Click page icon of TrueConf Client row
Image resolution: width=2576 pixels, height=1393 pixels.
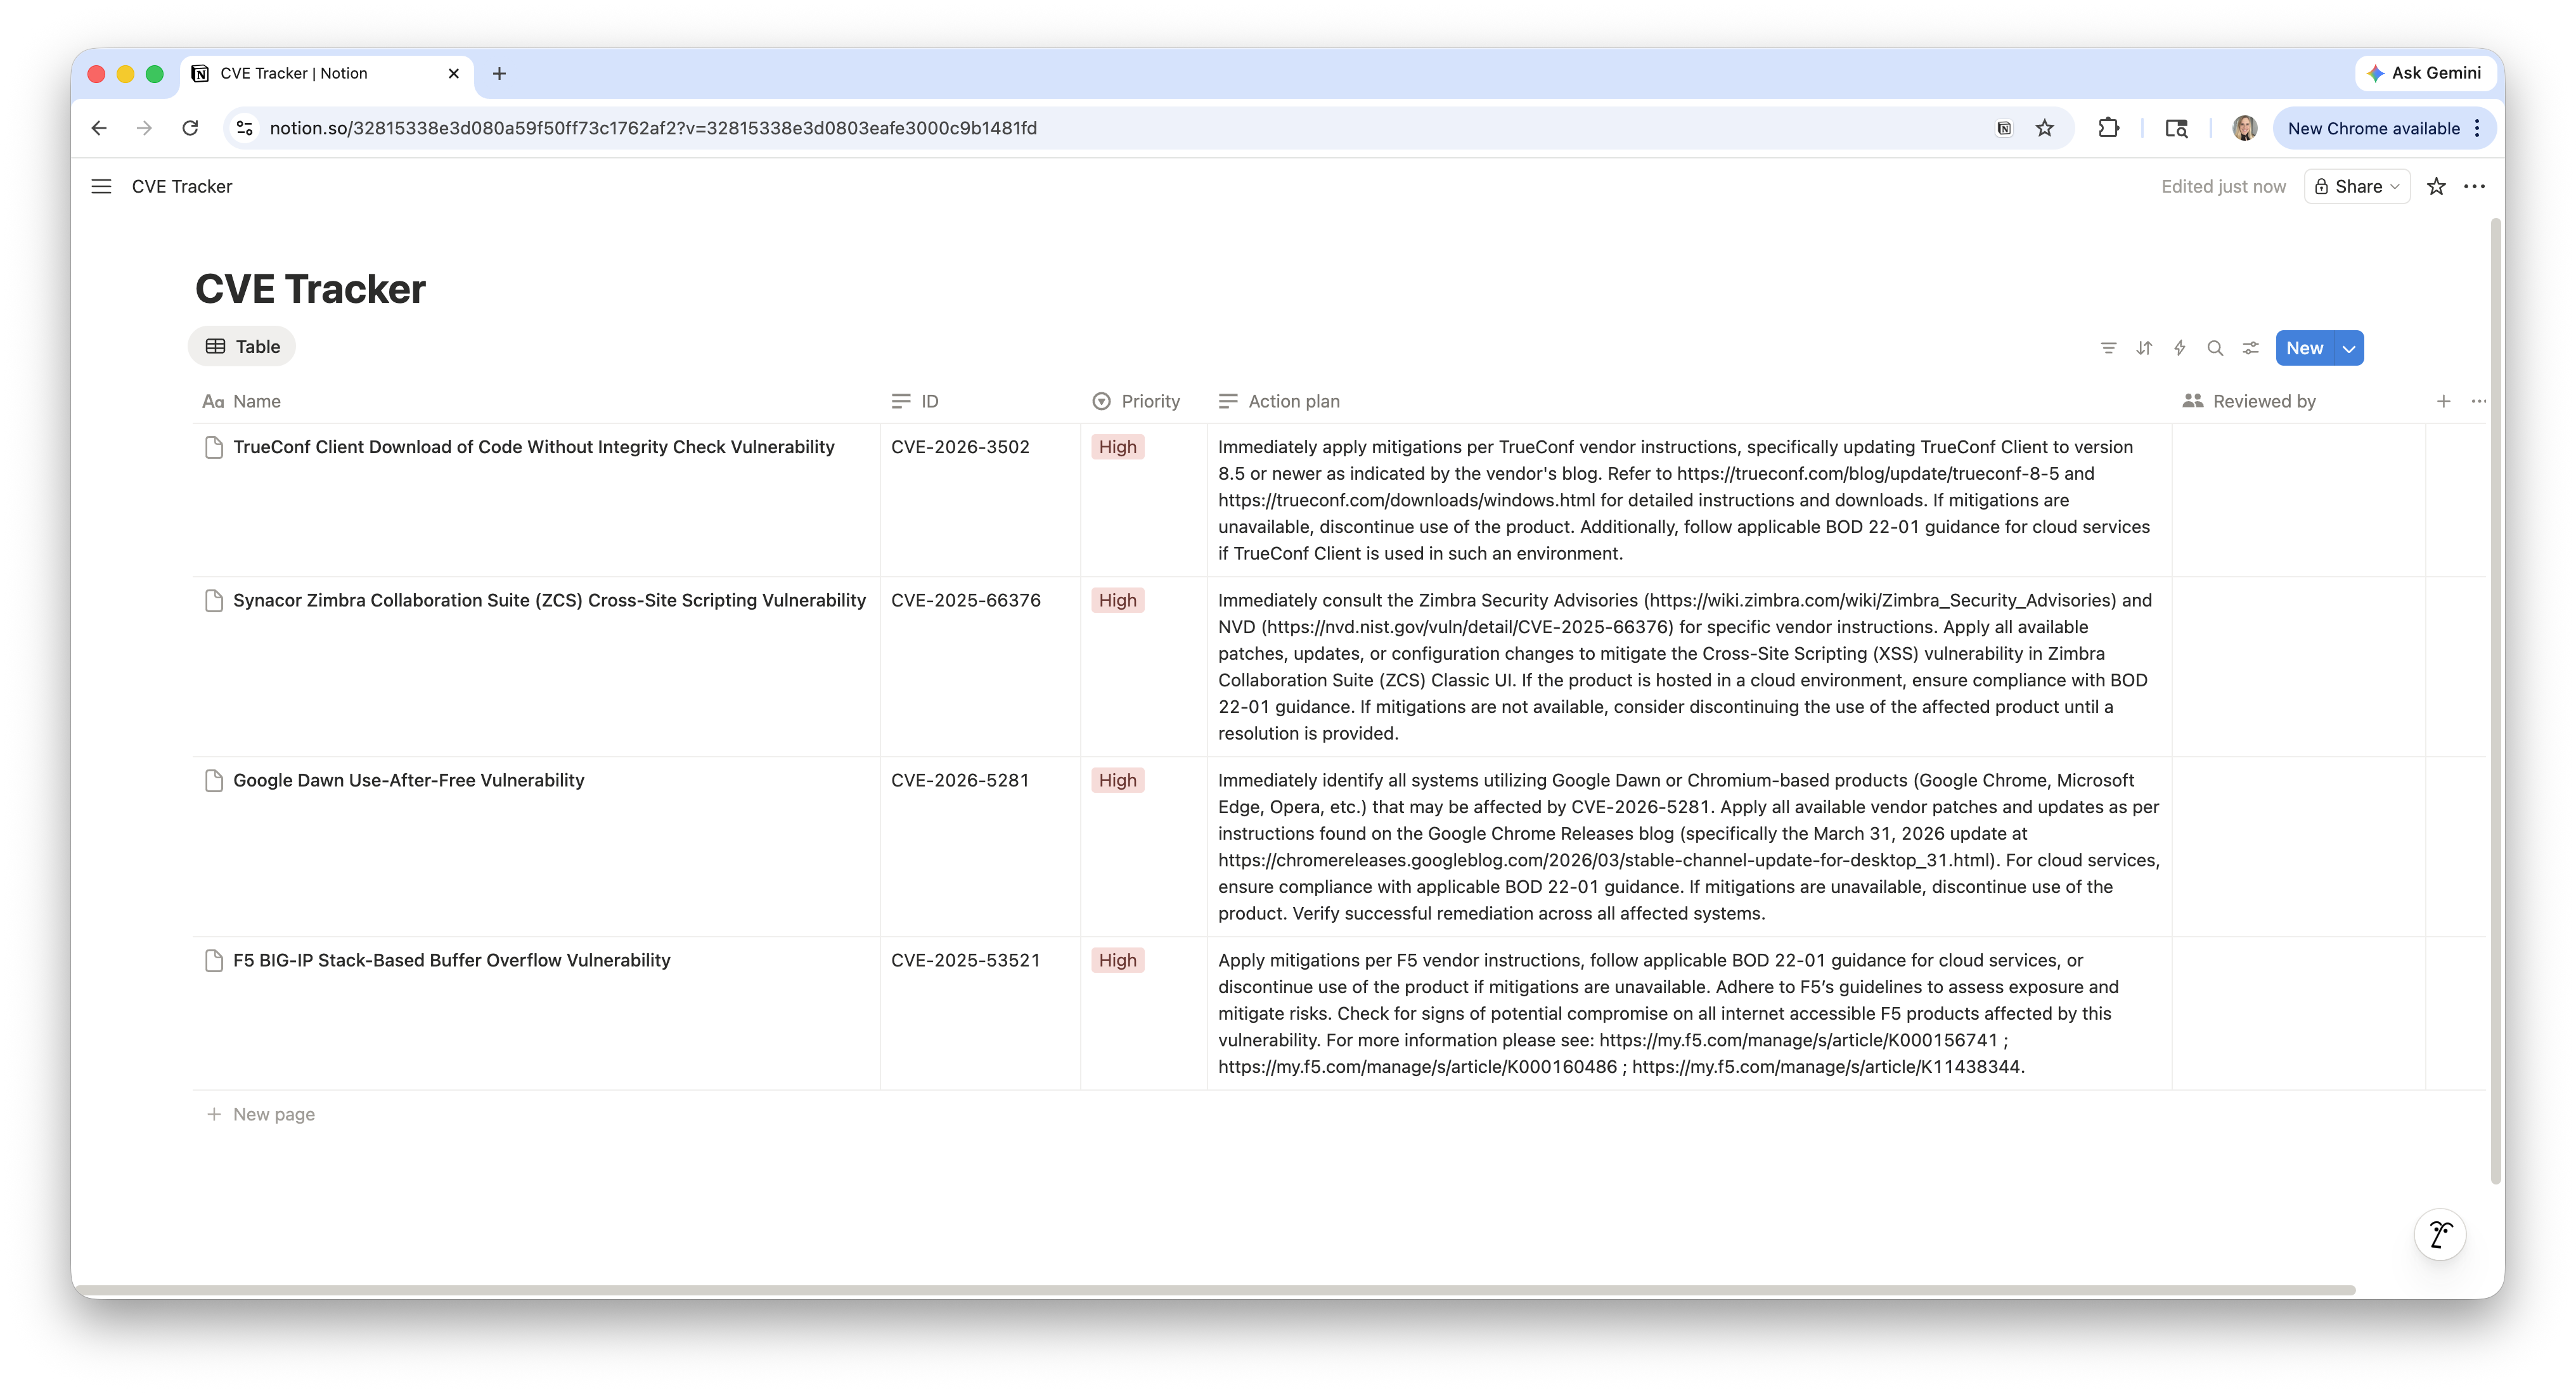[213, 447]
